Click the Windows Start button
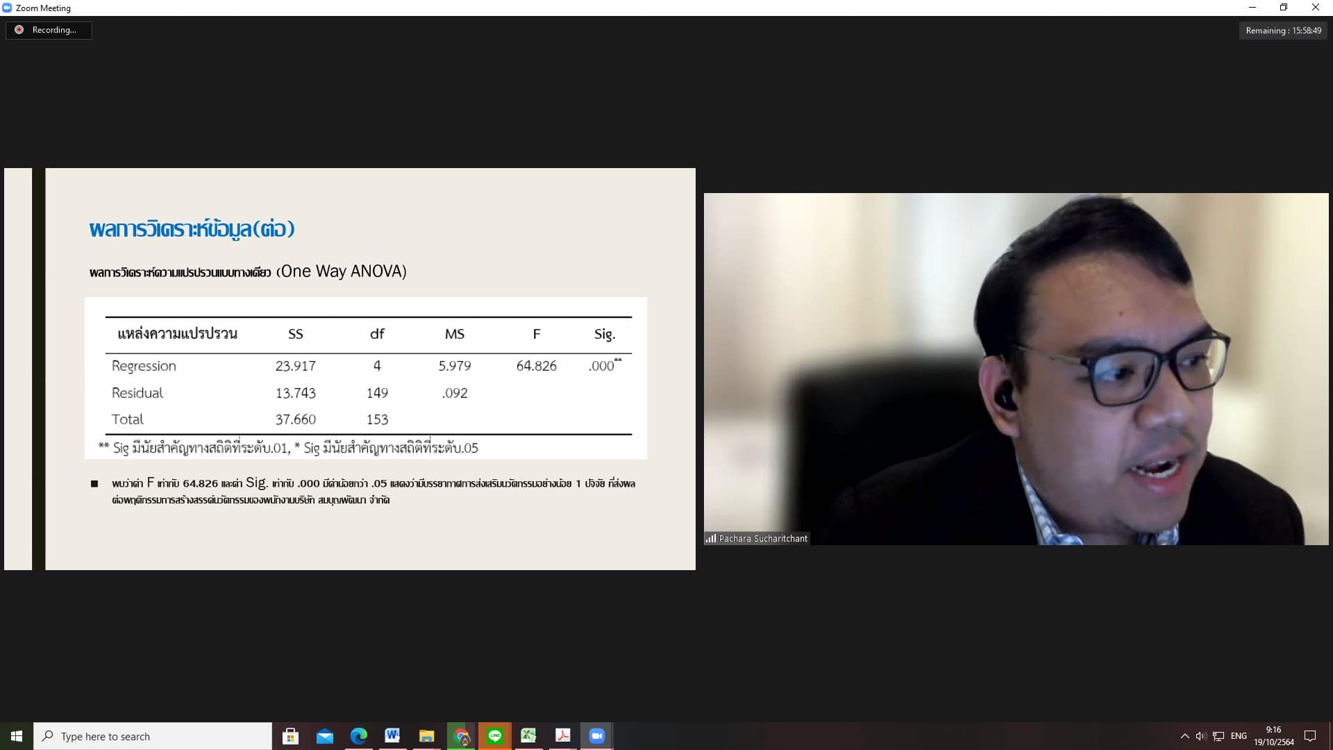This screenshot has height=750, width=1333. pos(17,736)
